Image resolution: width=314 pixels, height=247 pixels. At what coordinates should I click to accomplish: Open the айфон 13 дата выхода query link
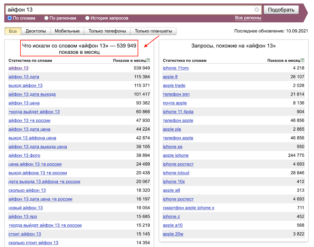[x=32, y=94]
